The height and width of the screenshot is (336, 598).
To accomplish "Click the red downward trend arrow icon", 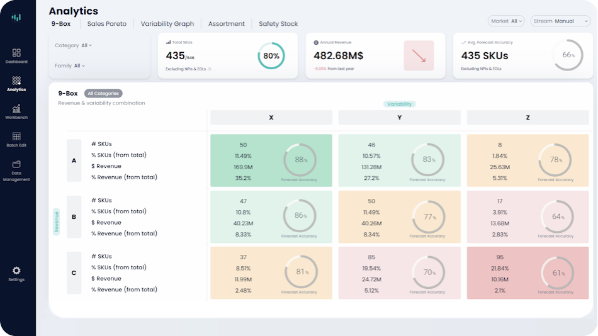I will (419, 55).
